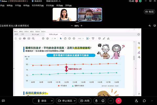Click the Webex gesture/mouse control icon
The image size is (157, 105).
tap(96, 101)
